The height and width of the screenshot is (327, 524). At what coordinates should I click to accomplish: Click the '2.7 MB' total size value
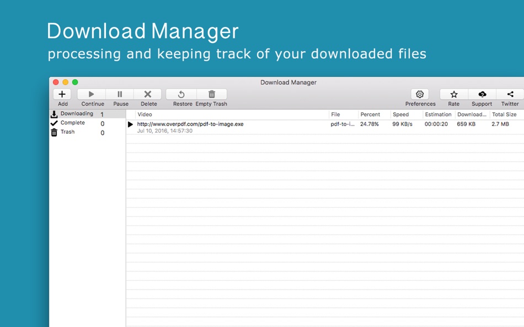[500, 124]
